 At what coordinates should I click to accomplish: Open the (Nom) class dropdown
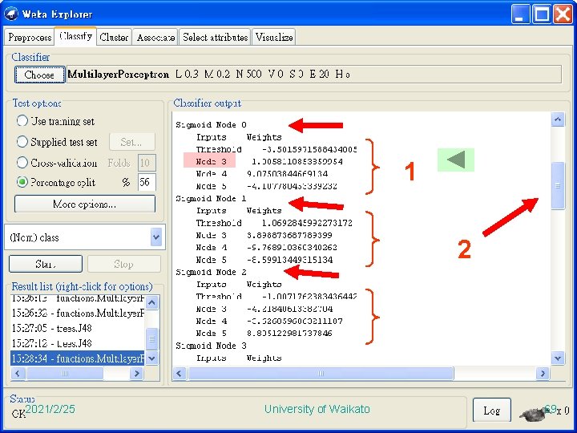pyautogui.click(x=156, y=237)
